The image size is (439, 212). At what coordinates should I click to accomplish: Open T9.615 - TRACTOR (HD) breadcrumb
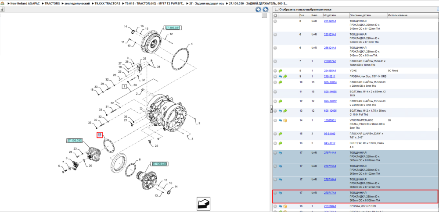(x=155, y=4)
